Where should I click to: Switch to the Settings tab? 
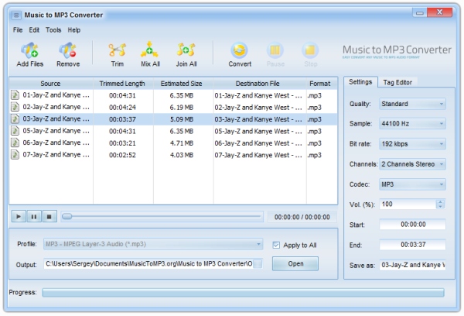coord(360,82)
